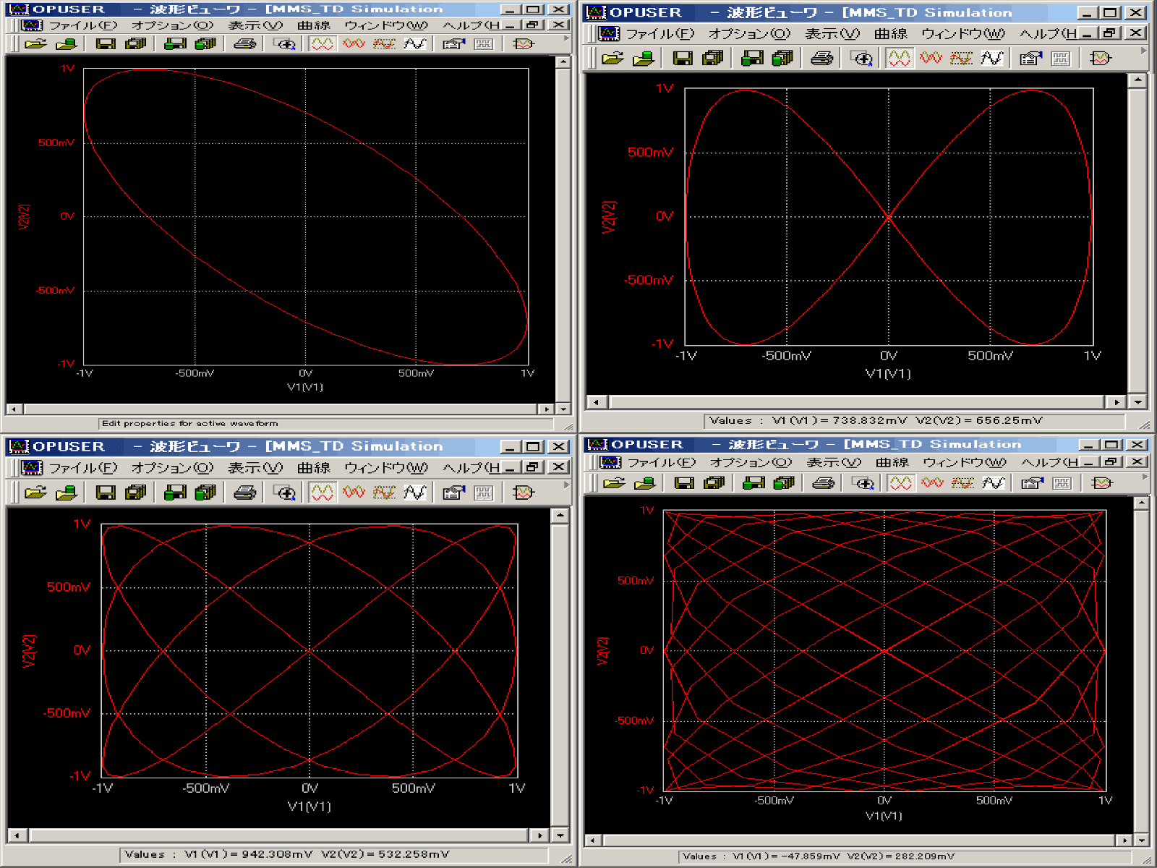Click the properties icon in the dense Lissajous window

click(1032, 482)
